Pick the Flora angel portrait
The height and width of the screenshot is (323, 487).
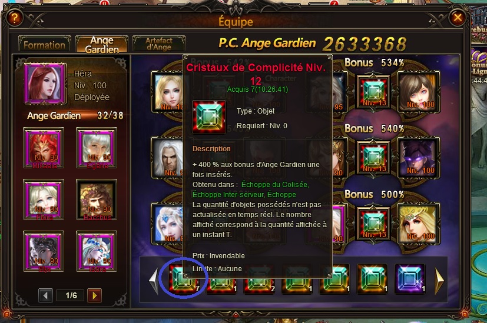click(44, 199)
